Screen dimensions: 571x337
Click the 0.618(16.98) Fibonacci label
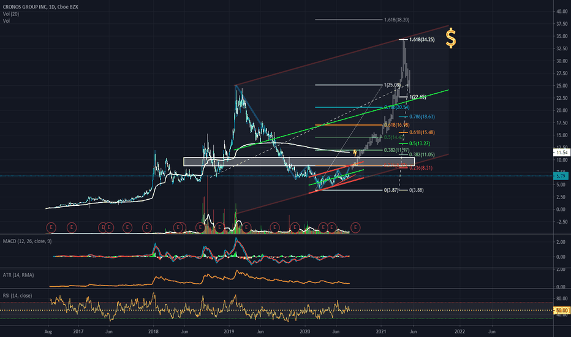pyautogui.click(x=396, y=125)
